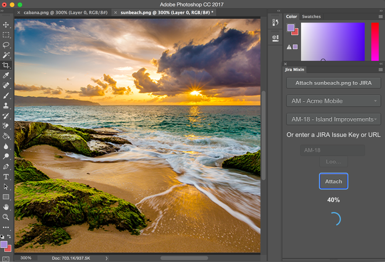The height and width of the screenshot is (262, 385).
Task: Select the Crop tool
Action: click(x=6, y=65)
